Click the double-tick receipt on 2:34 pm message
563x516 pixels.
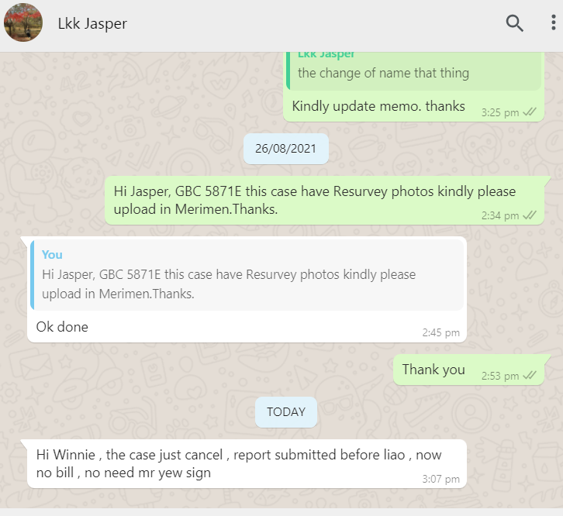[530, 215]
